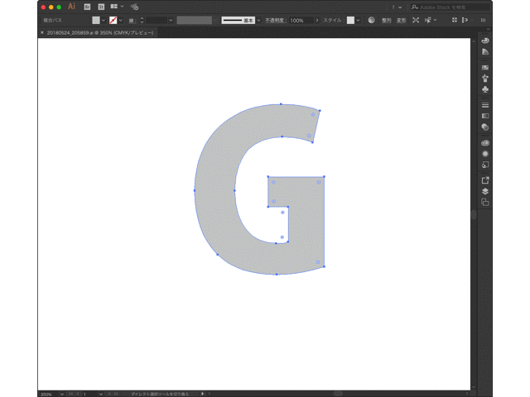
Task: Open the arrange documents layout icon
Action: (x=114, y=7)
